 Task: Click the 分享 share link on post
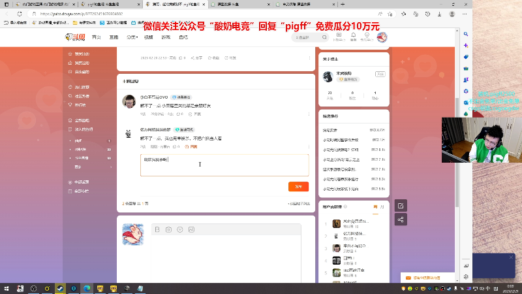click(196, 58)
